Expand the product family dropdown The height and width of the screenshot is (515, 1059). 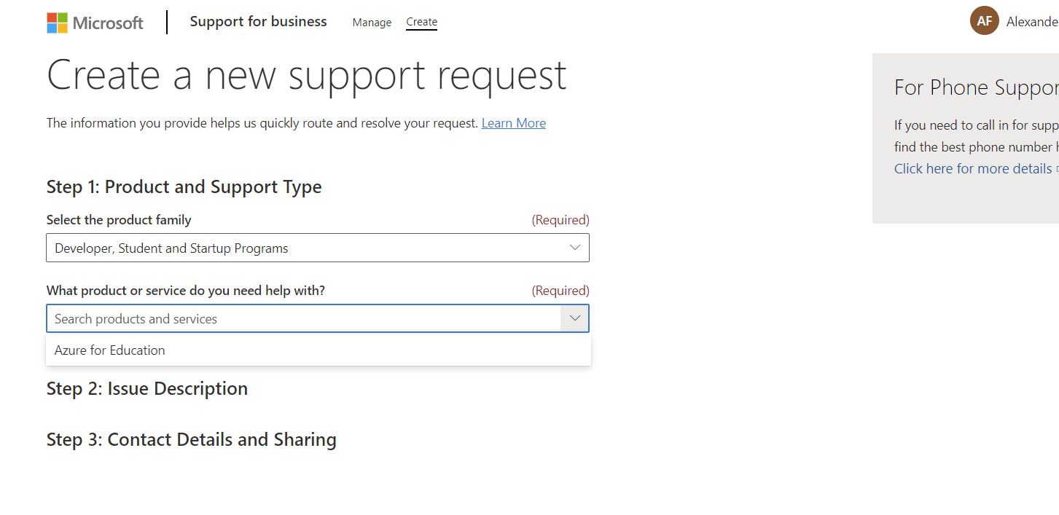[318, 248]
